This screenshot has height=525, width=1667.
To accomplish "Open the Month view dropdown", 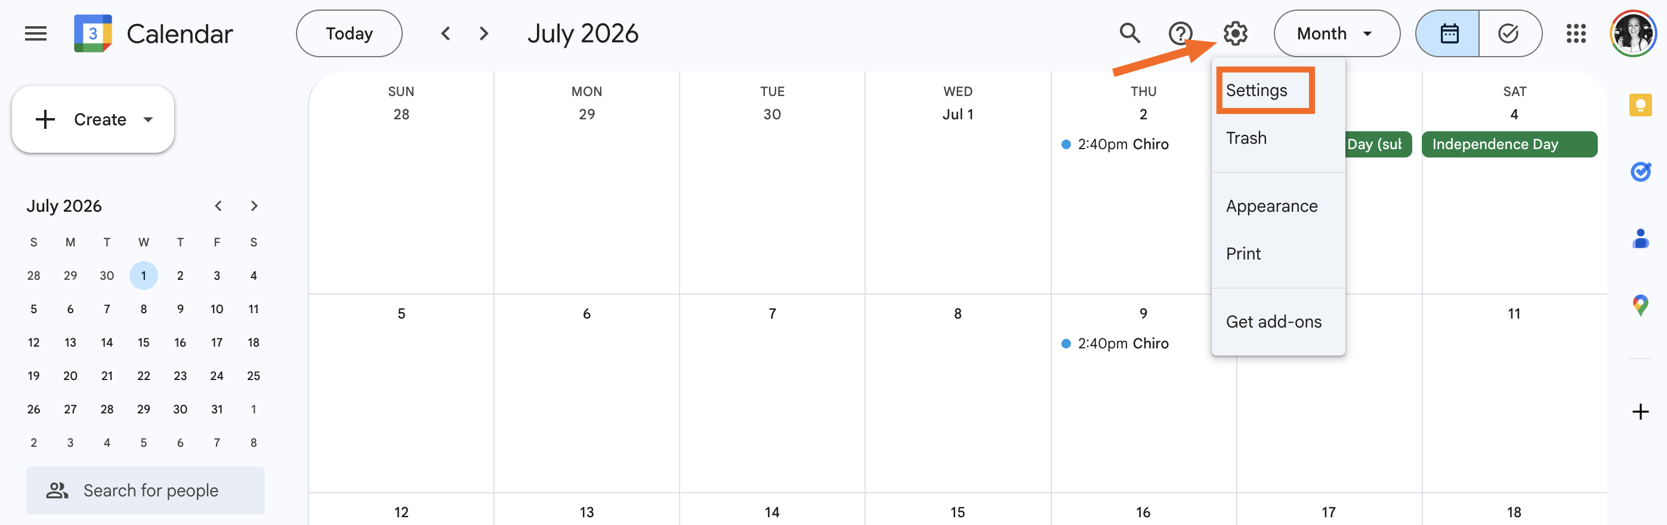I will click(x=1336, y=33).
